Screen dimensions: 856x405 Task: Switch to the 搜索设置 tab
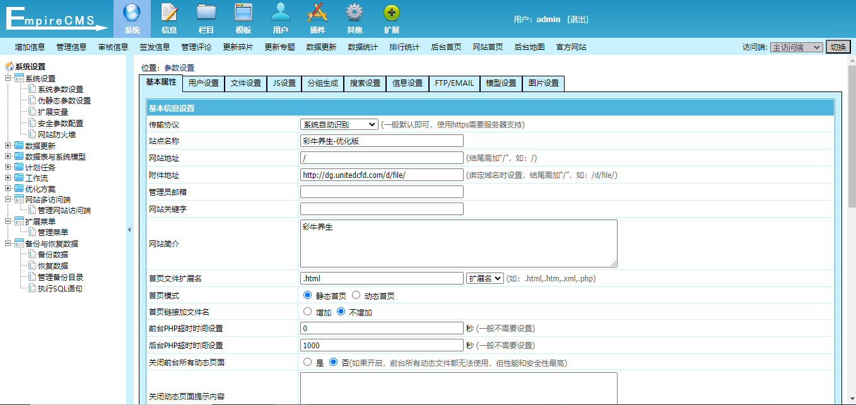(365, 83)
